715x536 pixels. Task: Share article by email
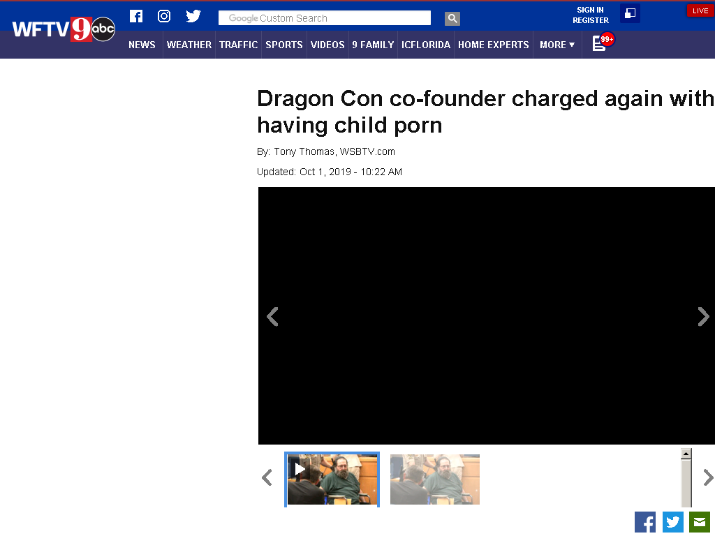coord(700,522)
